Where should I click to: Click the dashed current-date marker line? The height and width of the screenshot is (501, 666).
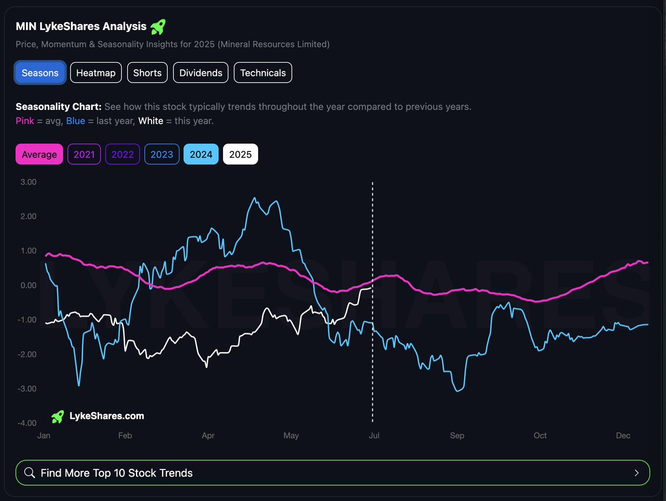pos(372,302)
